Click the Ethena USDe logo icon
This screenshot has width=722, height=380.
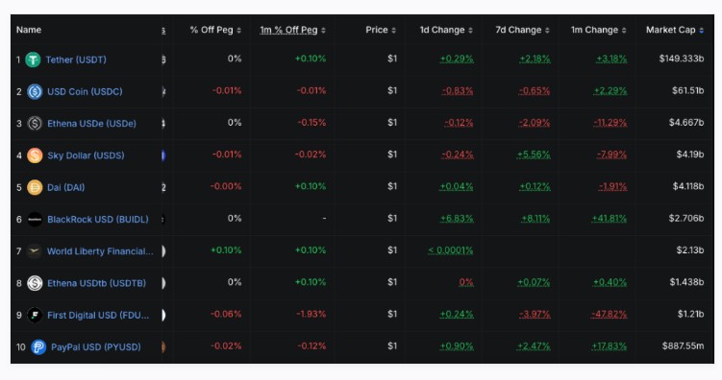[x=35, y=124]
